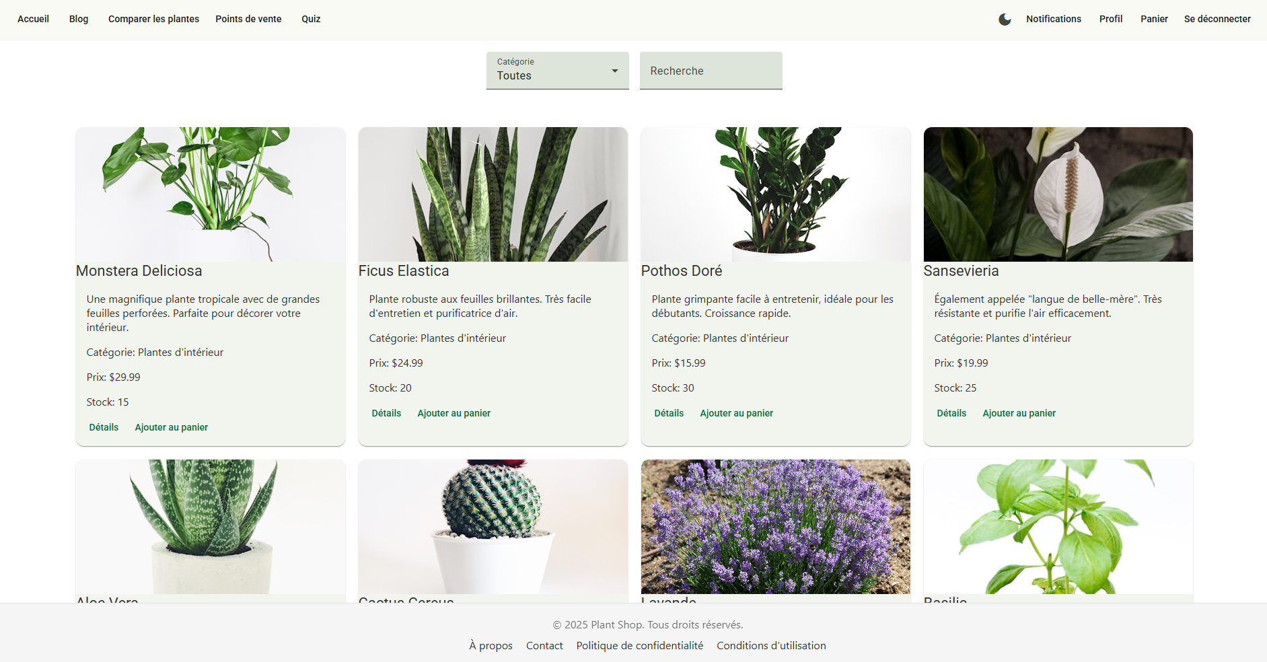View your Profil
The image size is (1267, 662).
click(1110, 19)
